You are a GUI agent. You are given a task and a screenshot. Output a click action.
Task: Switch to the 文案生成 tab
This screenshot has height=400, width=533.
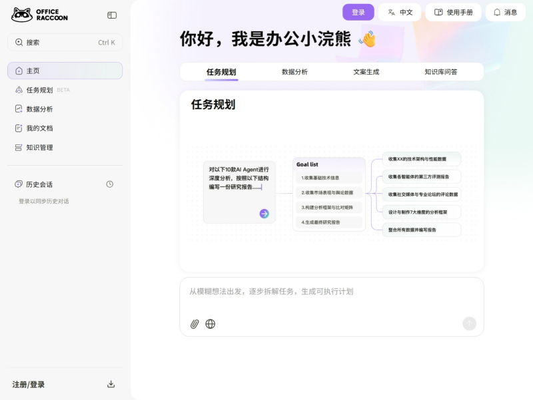[x=365, y=71]
